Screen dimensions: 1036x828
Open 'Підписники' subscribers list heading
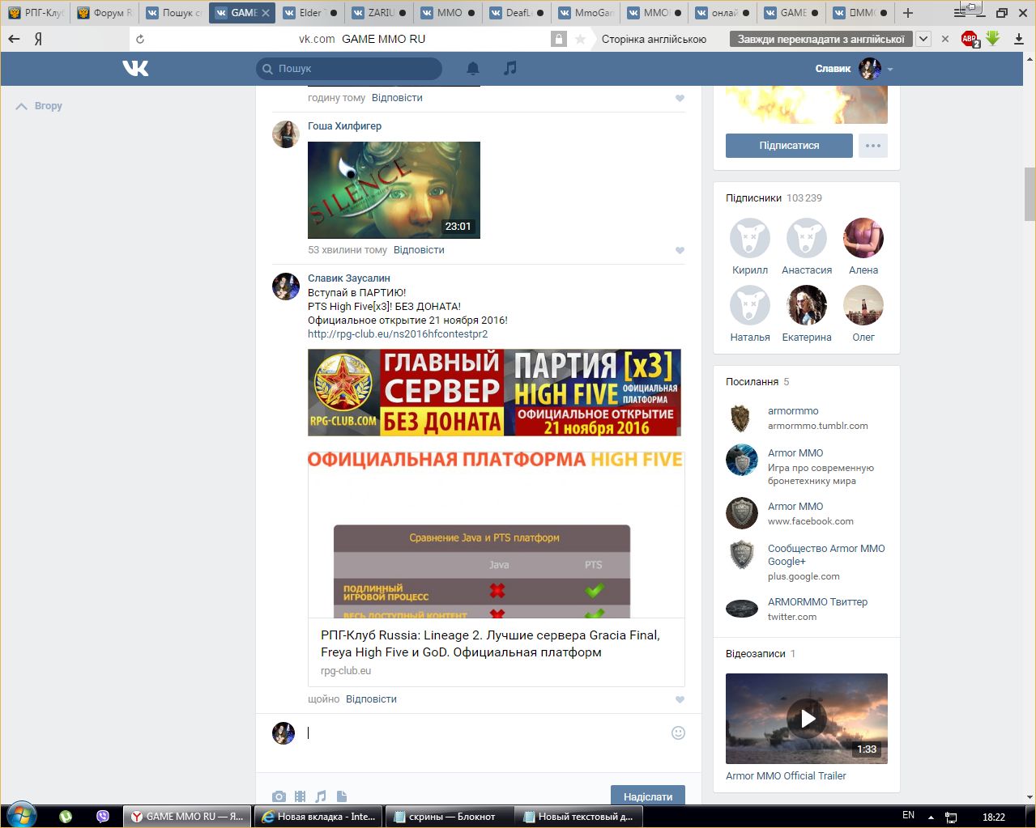[753, 198]
